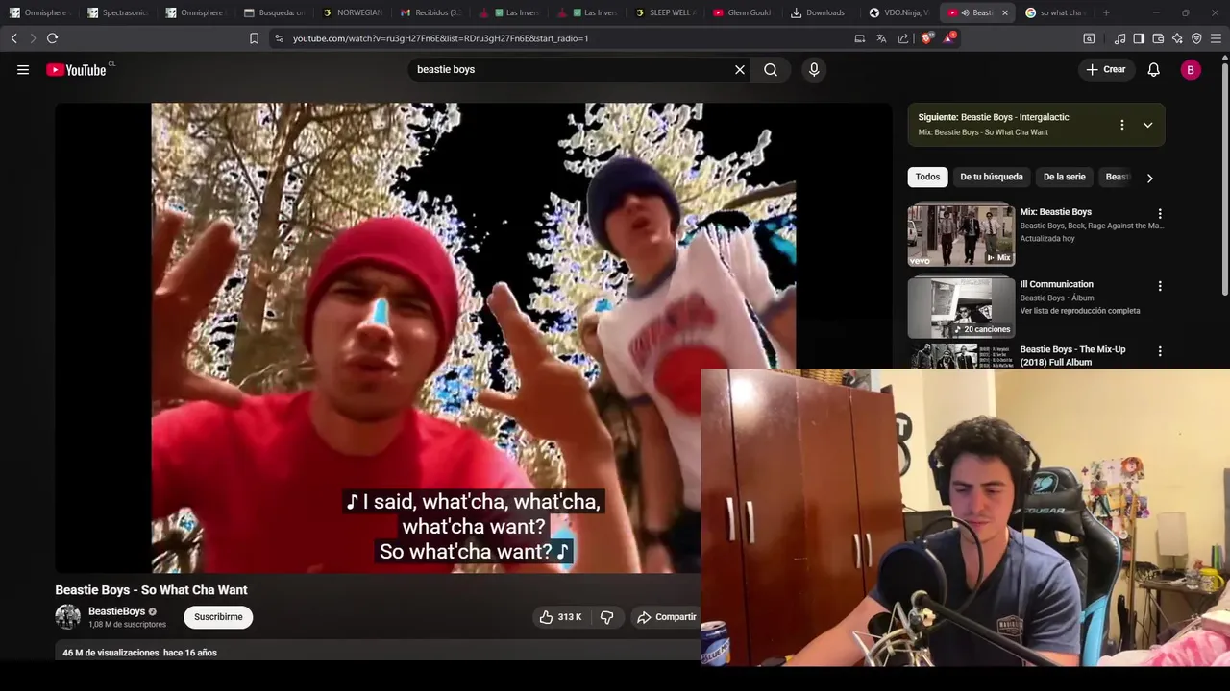Image resolution: width=1230 pixels, height=691 pixels.
Task: Go to YouTube home via the logo
Action: [x=76, y=69]
